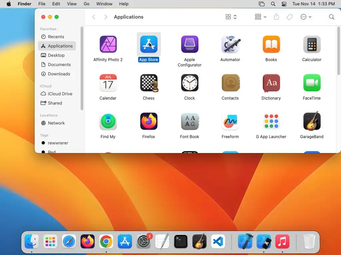Click the Edit Tags toolbar button
This screenshot has width=341, height=255.
(289, 17)
